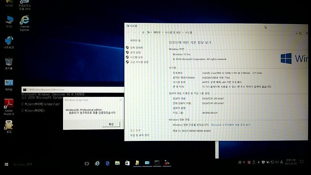Viewport: 311px width, 175px height.
Task: Open the Action Center notification icon
Action: tap(301, 162)
